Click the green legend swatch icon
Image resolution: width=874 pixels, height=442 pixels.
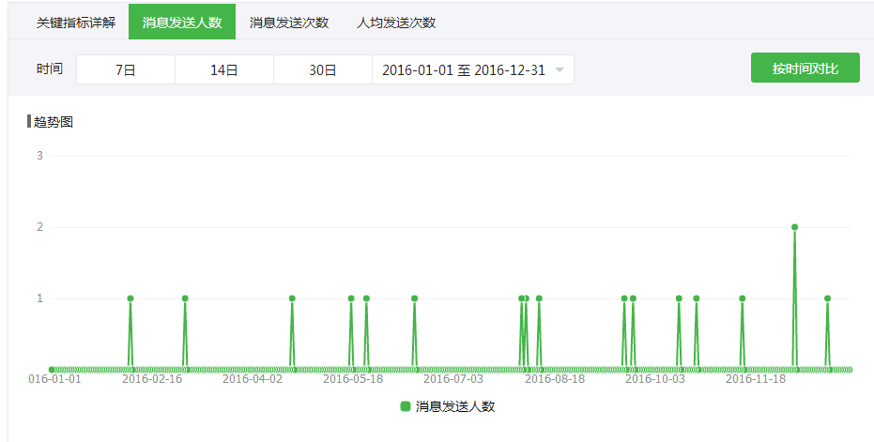[x=406, y=406]
